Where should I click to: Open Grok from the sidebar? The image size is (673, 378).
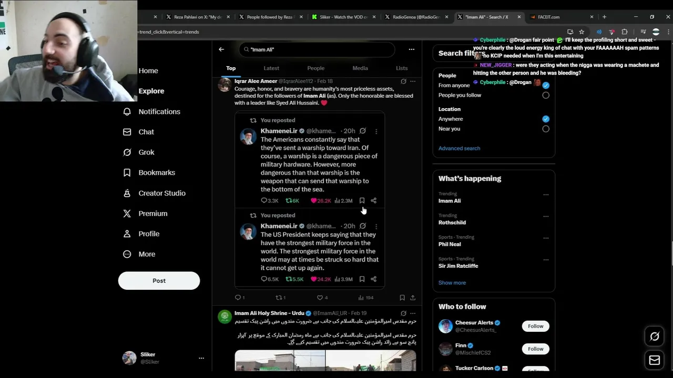tap(138, 152)
